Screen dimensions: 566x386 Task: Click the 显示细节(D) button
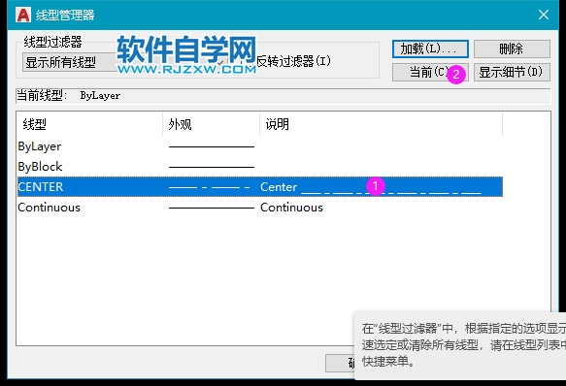click(512, 72)
